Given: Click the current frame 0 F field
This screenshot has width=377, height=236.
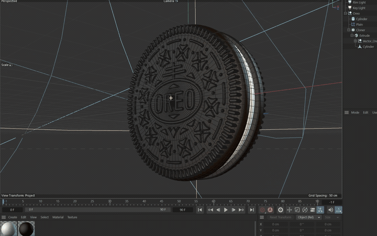Looking at the screenshot, I should (12, 210).
